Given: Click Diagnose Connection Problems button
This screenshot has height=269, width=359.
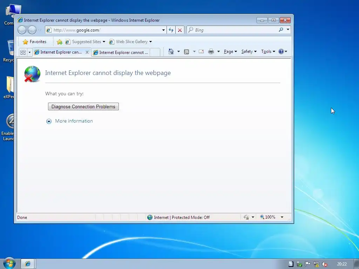Looking at the screenshot, I should [83, 106].
